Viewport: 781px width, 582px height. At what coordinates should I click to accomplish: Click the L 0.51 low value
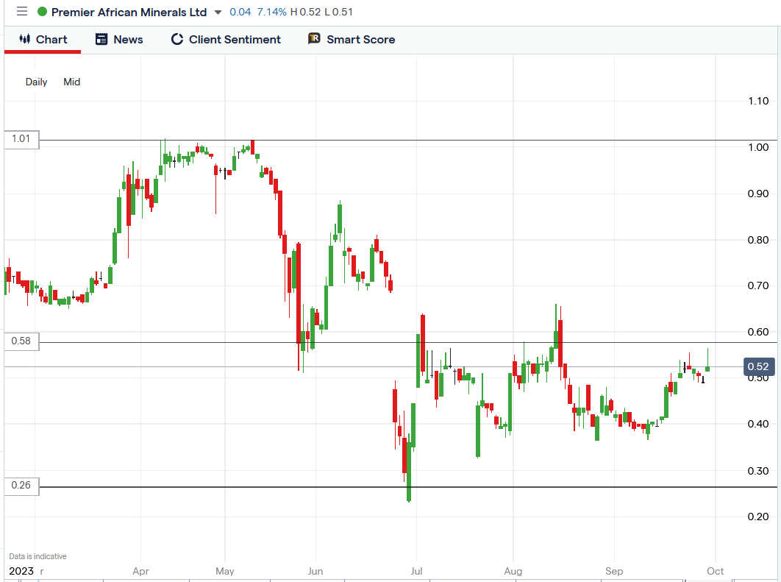[338, 12]
